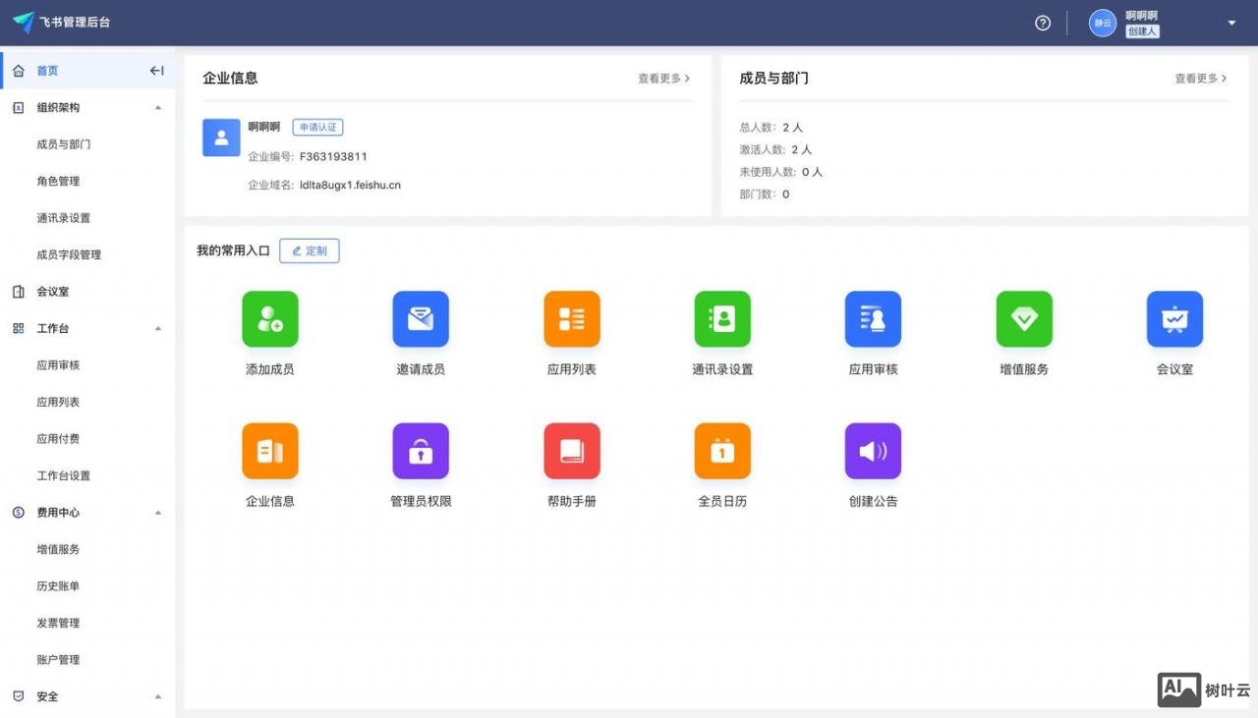Image resolution: width=1258 pixels, height=718 pixels.
Task: Click the 定制 button next to 我的常用入口
Action: click(x=310, y=250)
